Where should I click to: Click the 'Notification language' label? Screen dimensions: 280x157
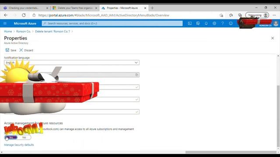pos(17,58)
